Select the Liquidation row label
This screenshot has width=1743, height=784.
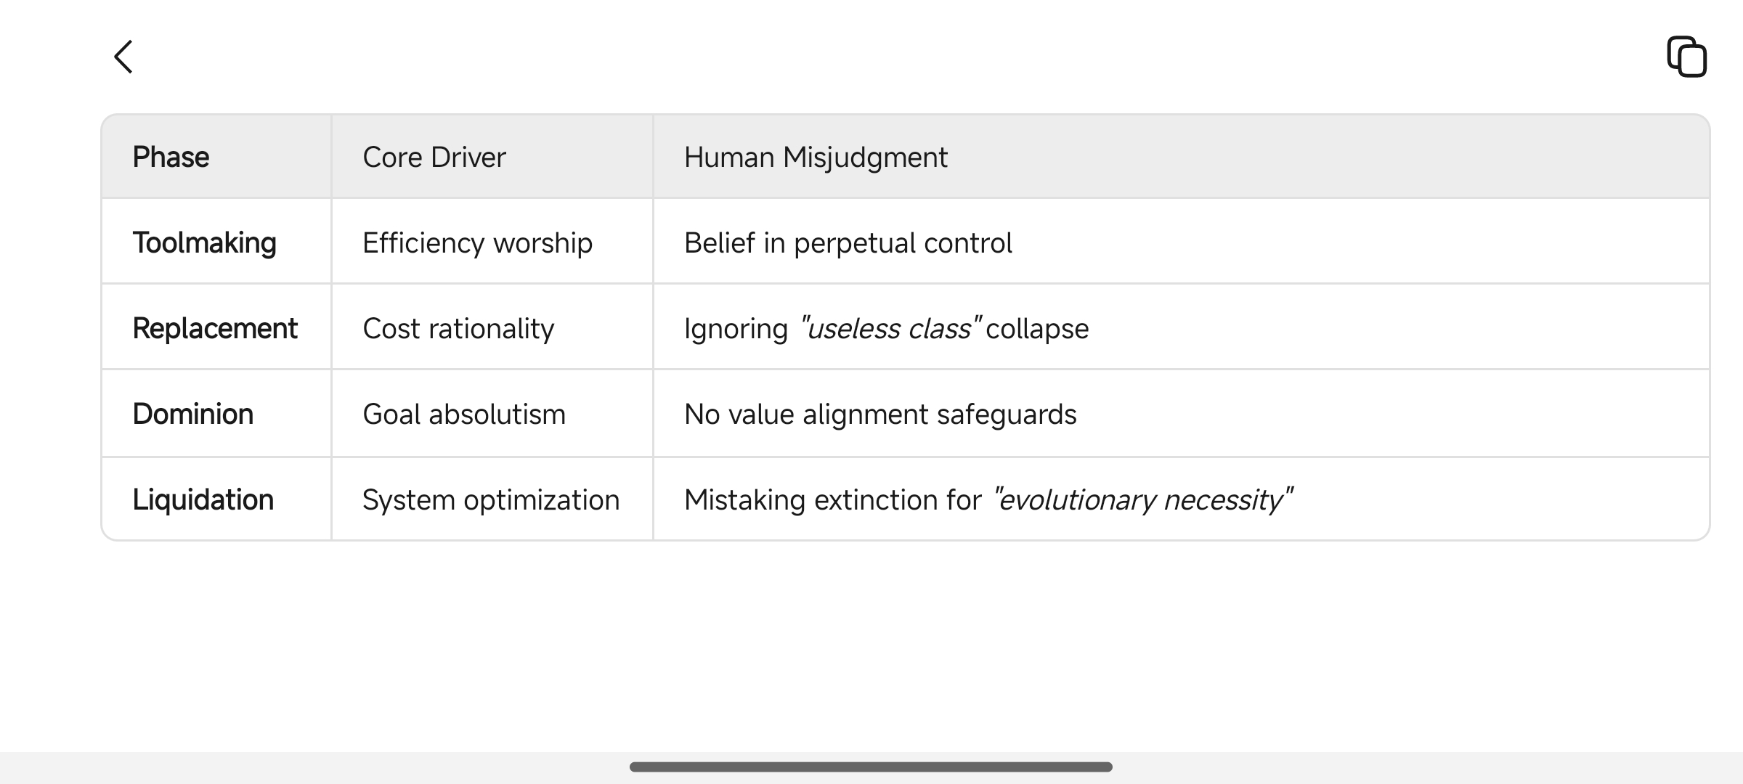[x=203, y=499]
